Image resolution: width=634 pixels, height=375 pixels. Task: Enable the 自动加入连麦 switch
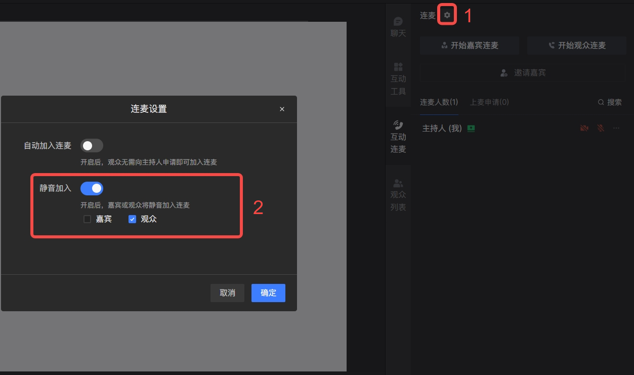[92, 146]
